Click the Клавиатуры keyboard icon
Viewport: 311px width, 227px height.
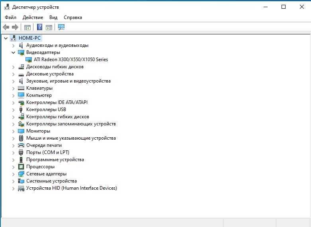(x=21, y=88)
